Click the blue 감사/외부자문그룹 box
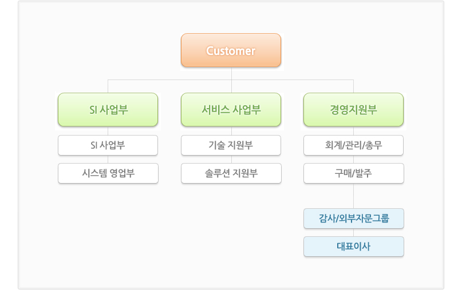The width and height of the screenshot is (458, 290). [354, 219]
